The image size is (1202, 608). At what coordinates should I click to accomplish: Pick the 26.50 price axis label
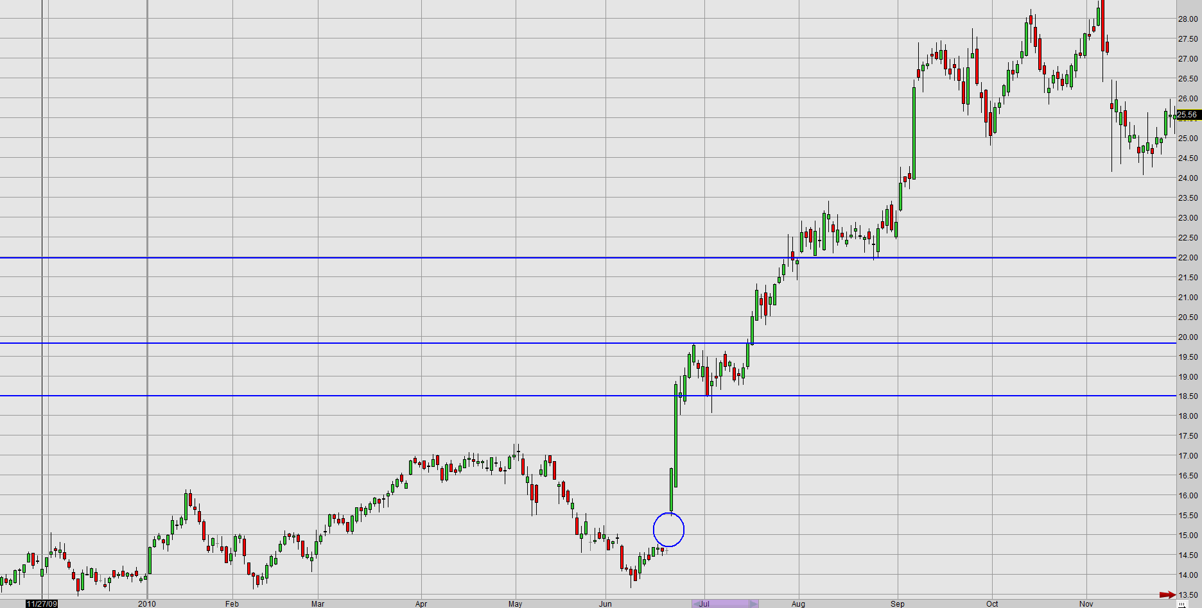click(1187, 79)
